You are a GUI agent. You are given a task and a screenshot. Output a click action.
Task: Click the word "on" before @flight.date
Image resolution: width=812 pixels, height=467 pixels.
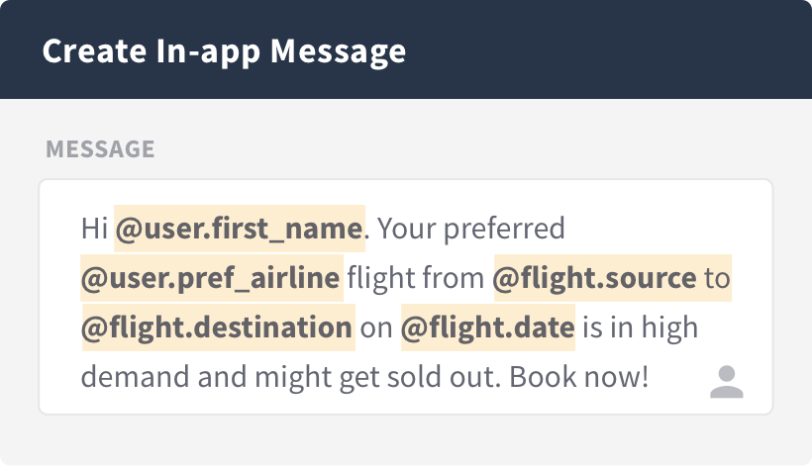pos(376,327)
